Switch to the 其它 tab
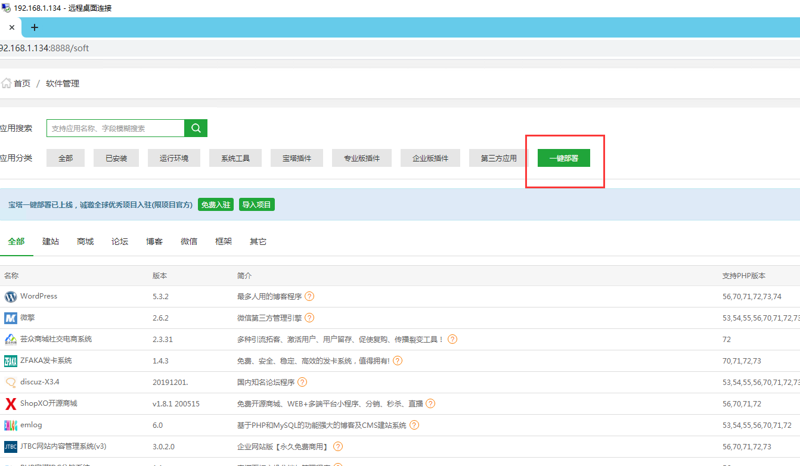This screenshot has height=466, width=800. pos(258,241)
